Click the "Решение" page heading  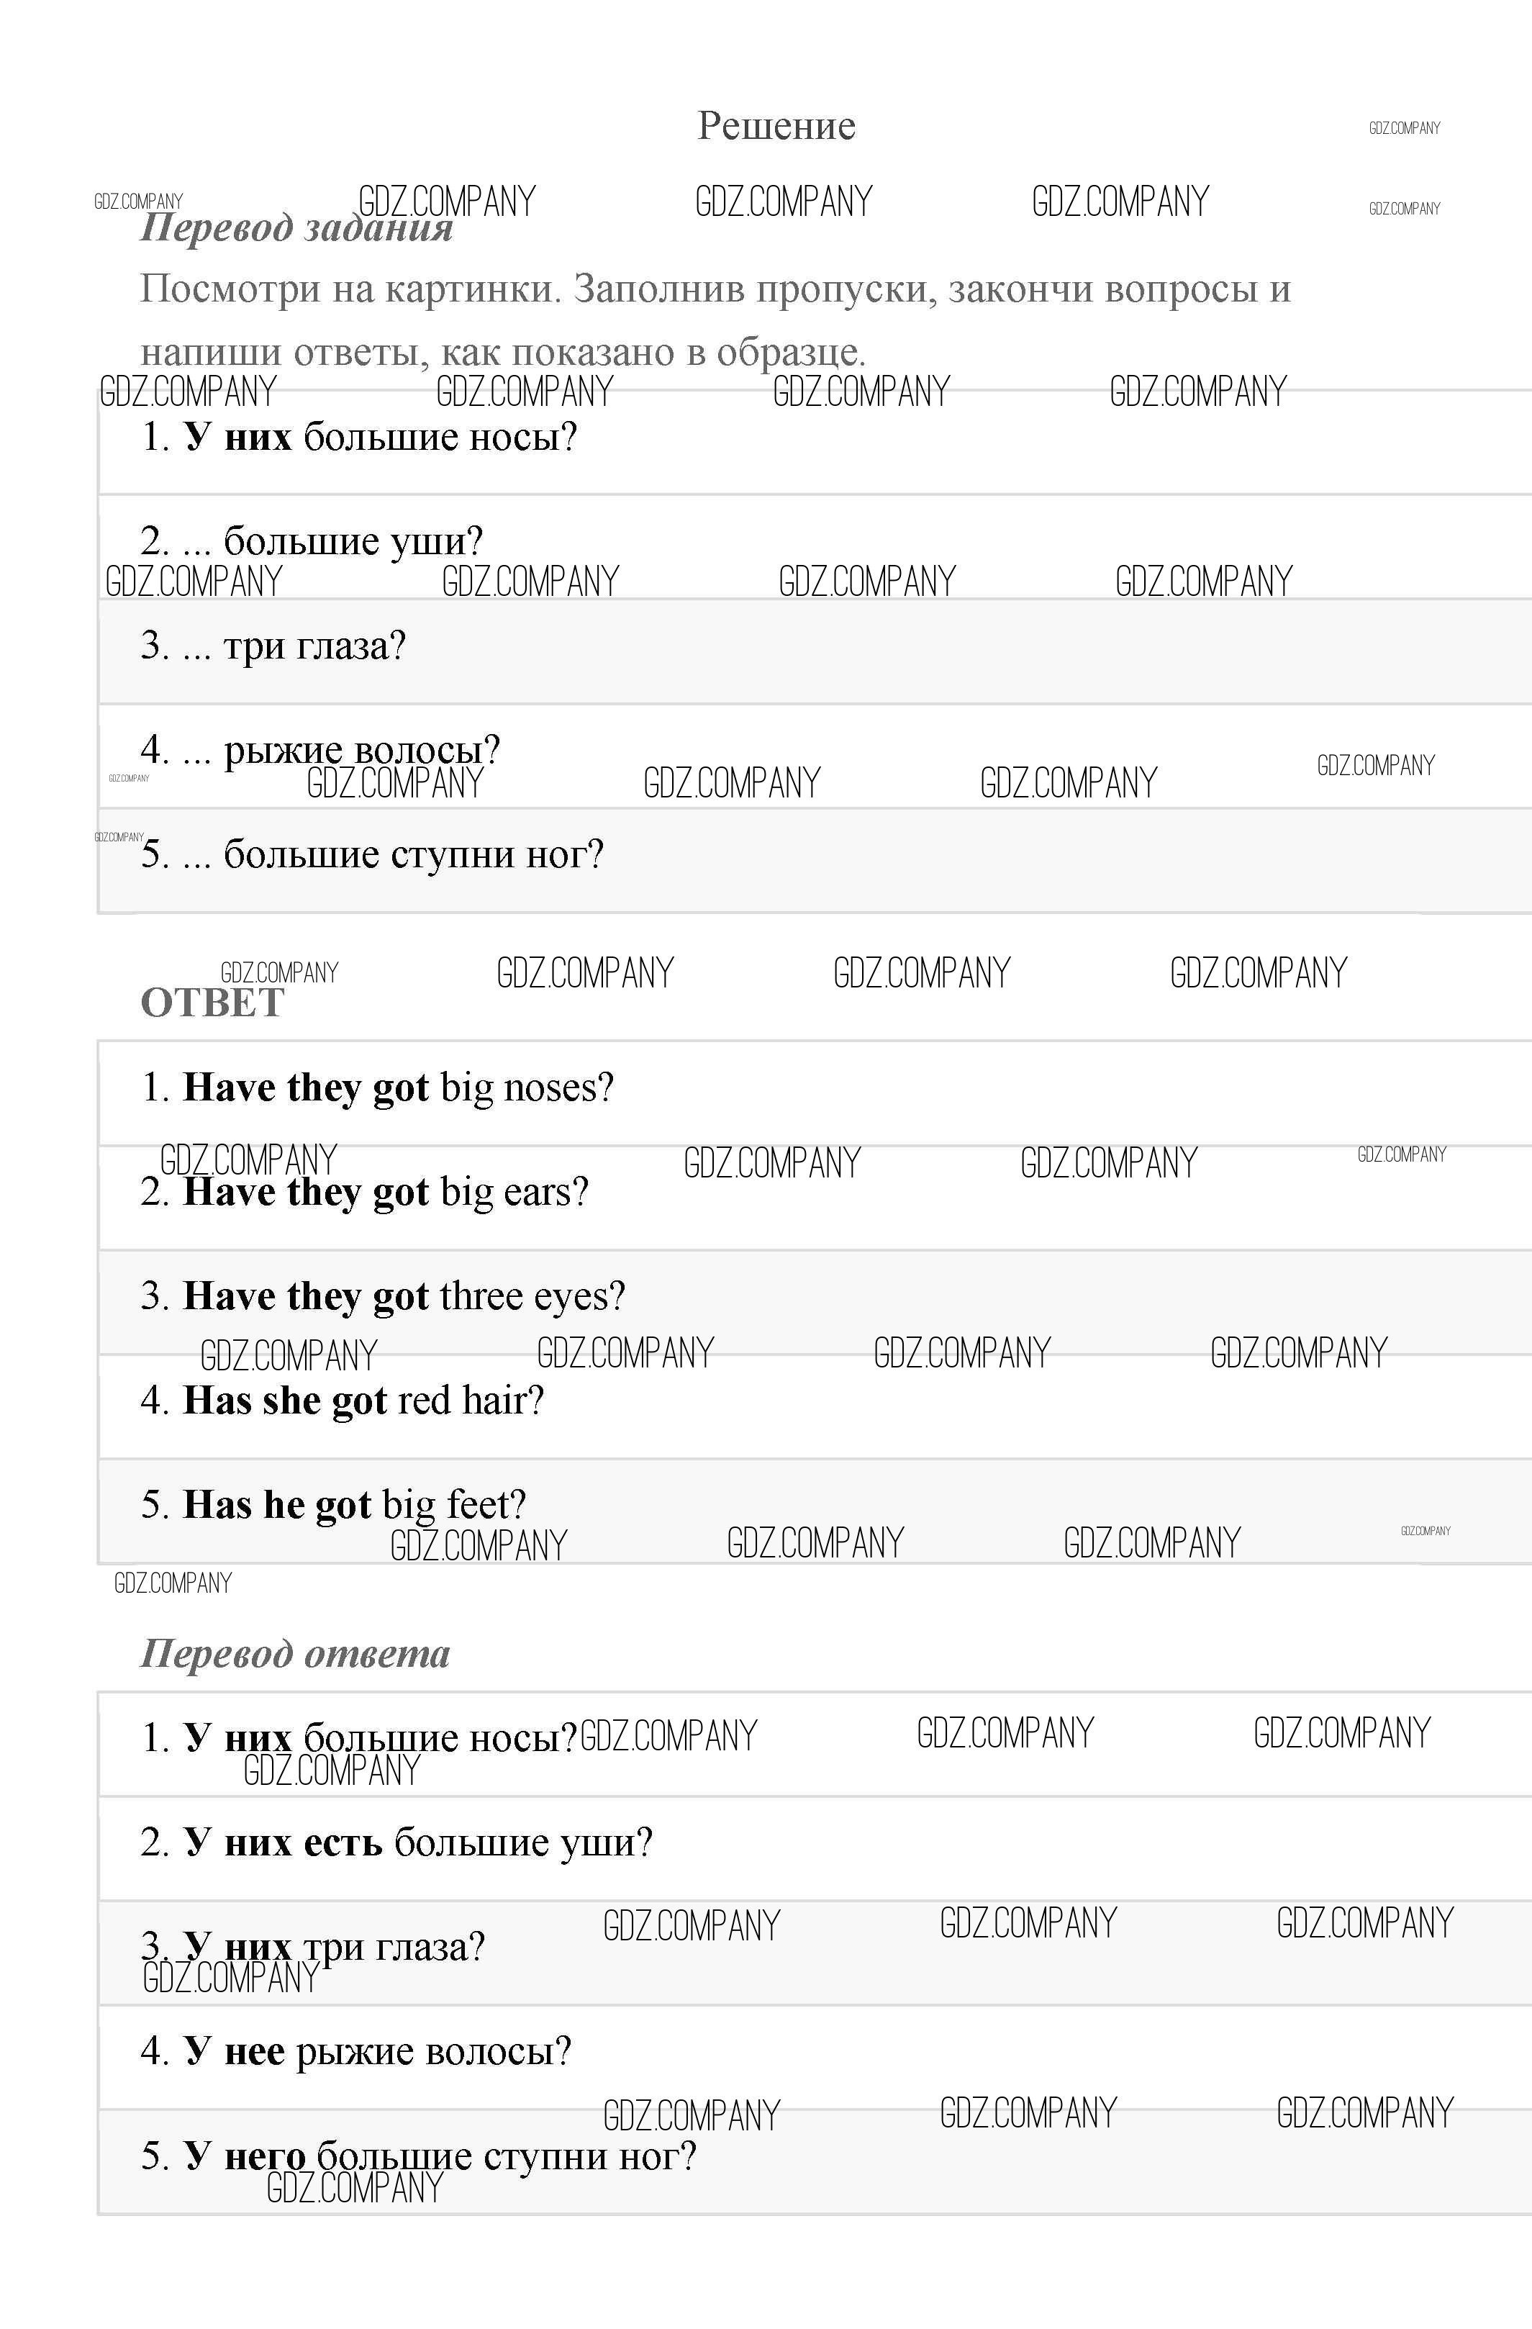pos(776,126)
